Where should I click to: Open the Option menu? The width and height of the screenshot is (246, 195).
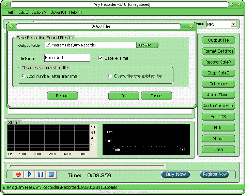pos(58,12)
